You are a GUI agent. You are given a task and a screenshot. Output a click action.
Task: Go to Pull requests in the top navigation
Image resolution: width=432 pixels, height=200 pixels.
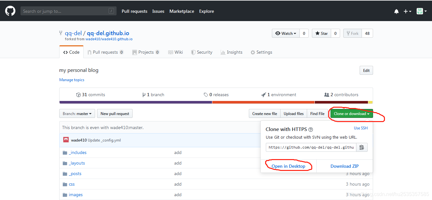point(134,11)
